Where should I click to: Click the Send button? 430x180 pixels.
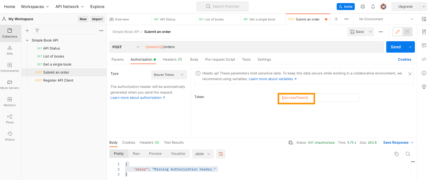coord(396,47)
